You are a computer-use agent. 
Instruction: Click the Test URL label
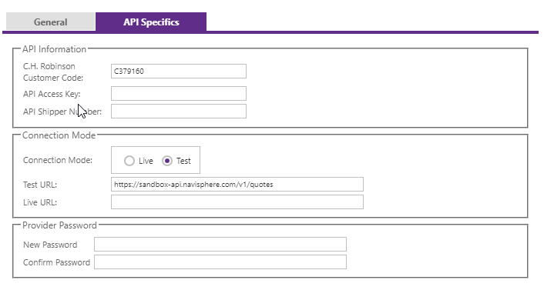pos(40,185)
